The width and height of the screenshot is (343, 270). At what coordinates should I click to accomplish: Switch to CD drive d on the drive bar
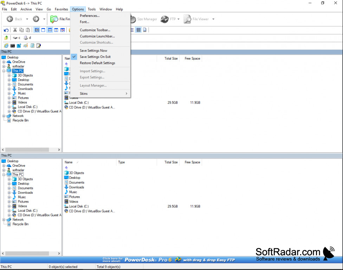[27, 38]
